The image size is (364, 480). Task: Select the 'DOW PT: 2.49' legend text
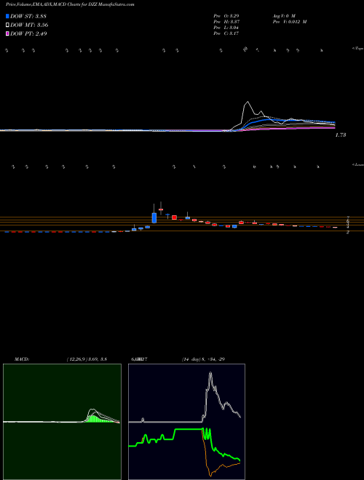(x=28, y=33)
